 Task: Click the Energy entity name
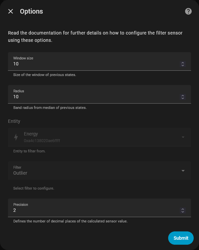31,134
